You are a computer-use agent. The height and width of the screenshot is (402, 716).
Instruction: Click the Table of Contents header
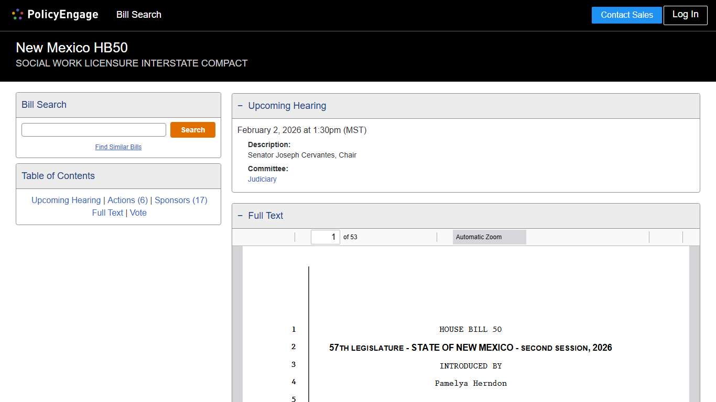(x=58, y=176)
